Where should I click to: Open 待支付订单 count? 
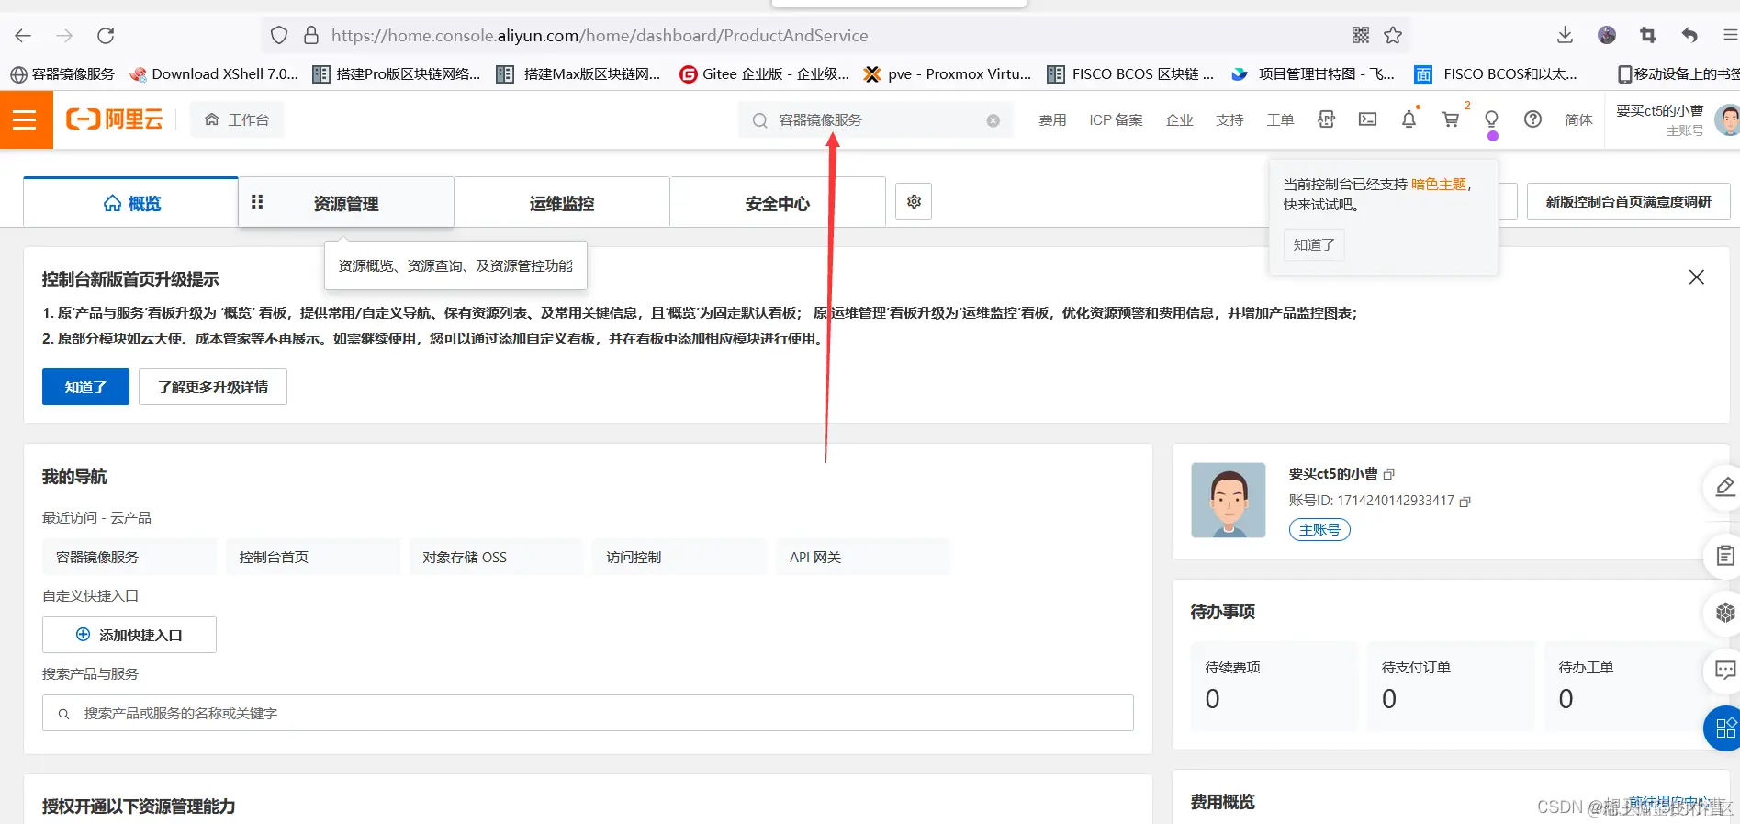click(1389, 699)
